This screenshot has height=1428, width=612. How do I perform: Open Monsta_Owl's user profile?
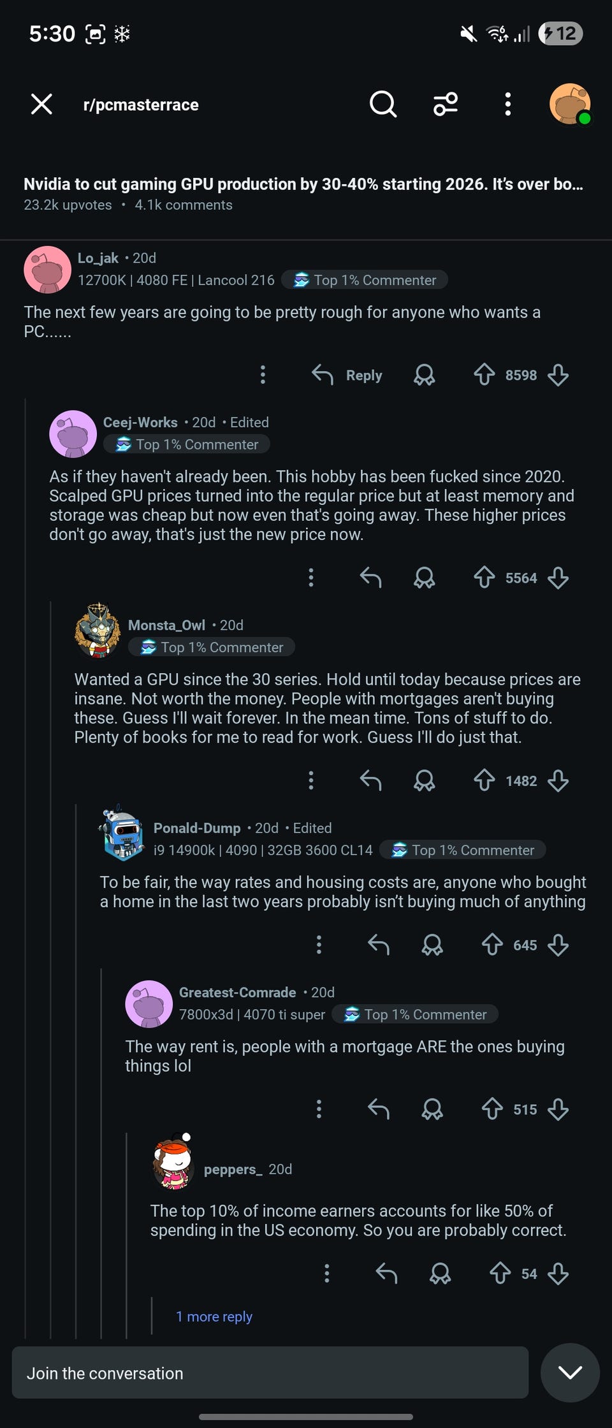(x=166, y=625)
